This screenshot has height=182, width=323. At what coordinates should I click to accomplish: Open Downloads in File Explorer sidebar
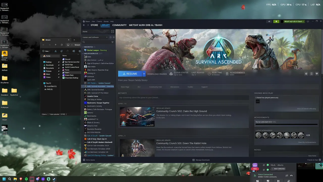(x=50, y=65)
